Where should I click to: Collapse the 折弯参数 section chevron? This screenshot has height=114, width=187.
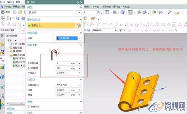[81, 45]
